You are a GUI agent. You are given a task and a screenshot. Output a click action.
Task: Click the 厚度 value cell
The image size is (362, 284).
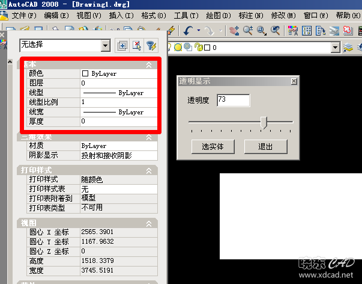pos(119,122)
